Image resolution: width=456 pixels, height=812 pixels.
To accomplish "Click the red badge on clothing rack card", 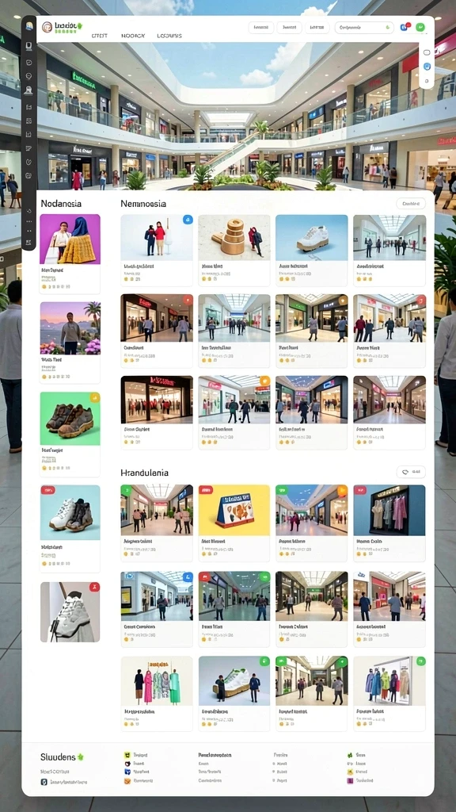I will (360, 489).
